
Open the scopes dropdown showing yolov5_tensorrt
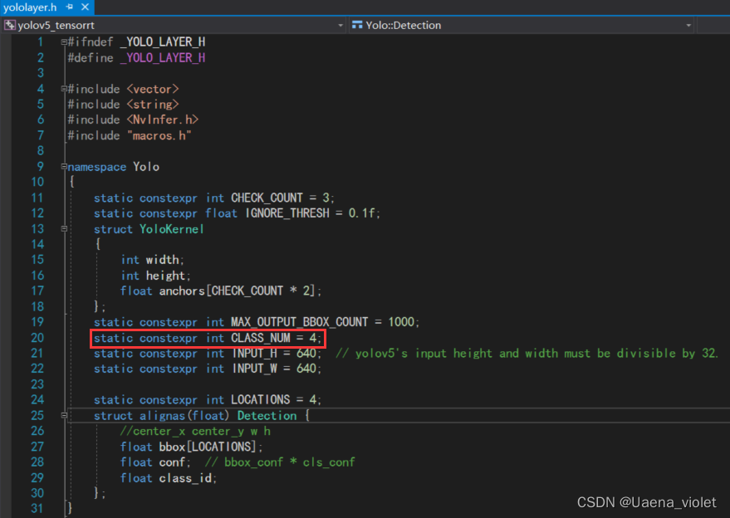pos(341,26)
